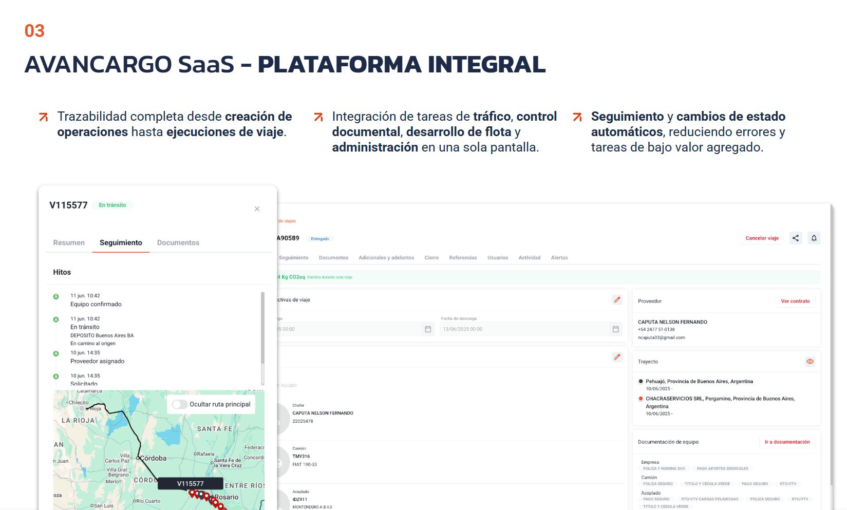Edit directivas de viaje with the pencil icon
This screenshot has width=847, height=510.
point(617,299)
